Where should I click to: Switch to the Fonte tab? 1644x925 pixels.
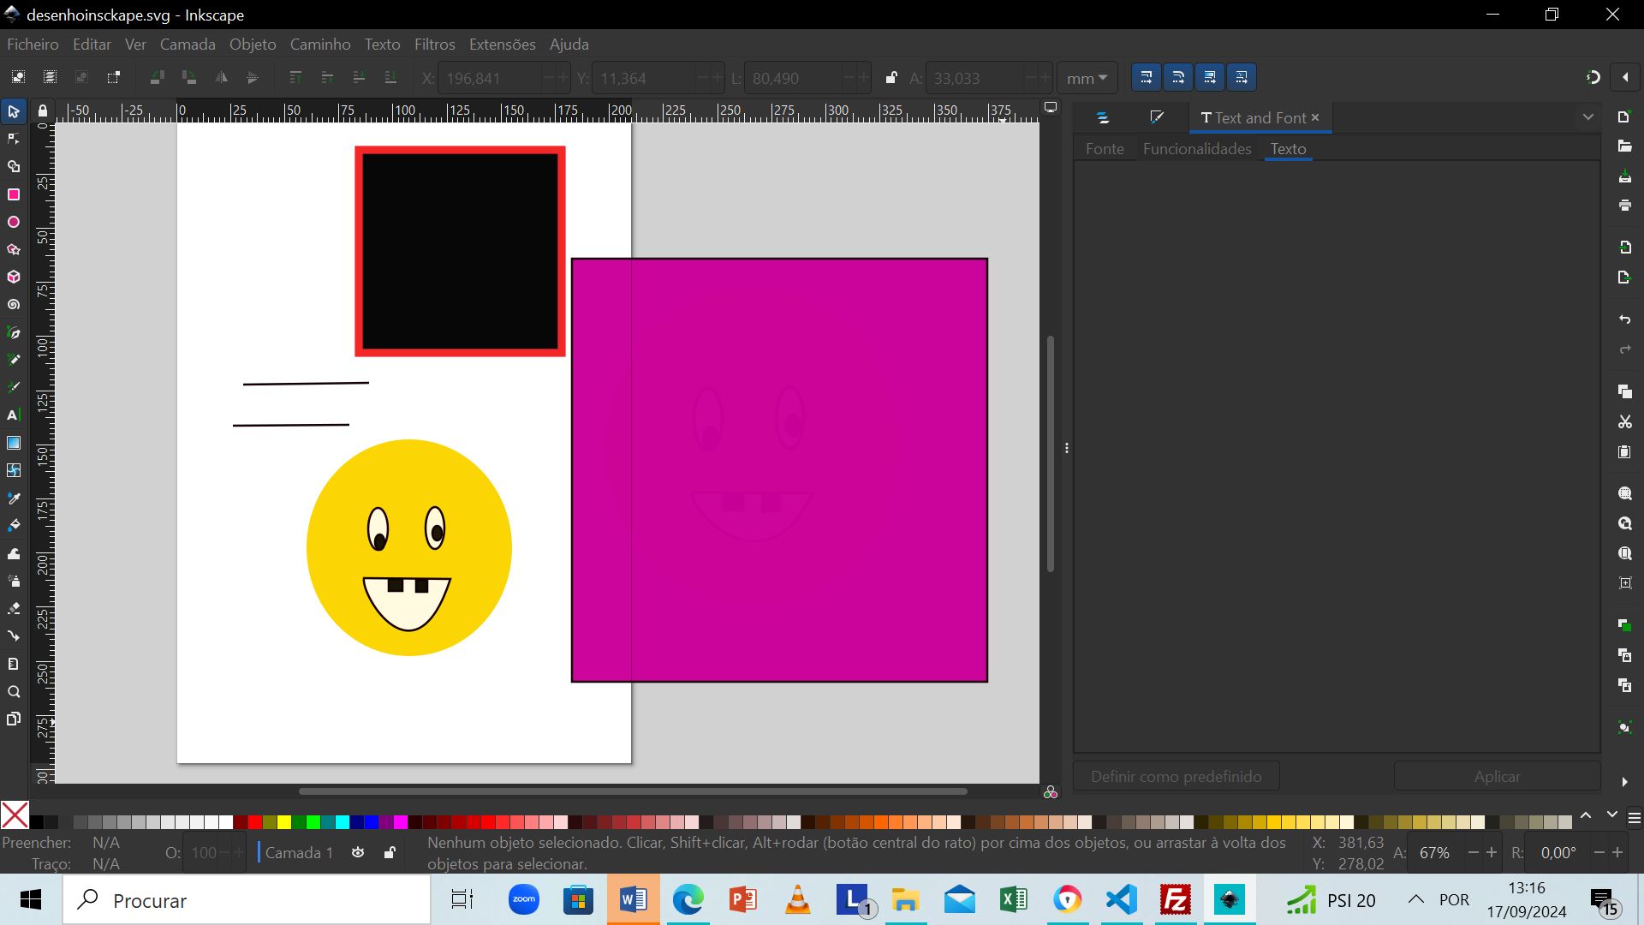tap(1105, 148)
